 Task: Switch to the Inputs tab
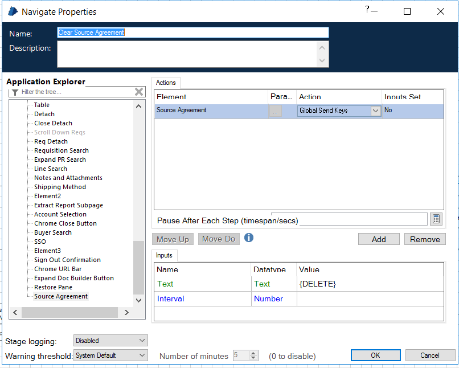pyautogui.click(x=164, y=255)
